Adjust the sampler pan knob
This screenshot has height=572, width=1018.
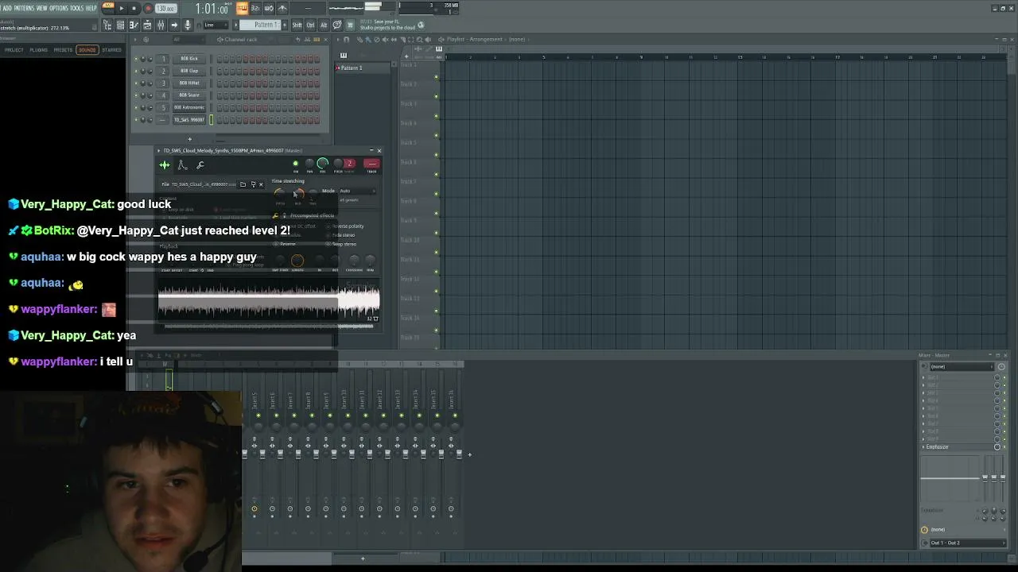309,164
